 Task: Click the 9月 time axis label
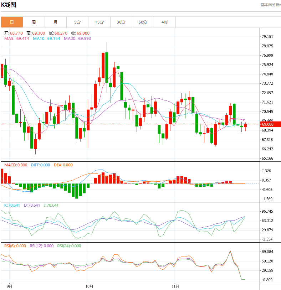point(9,286)
